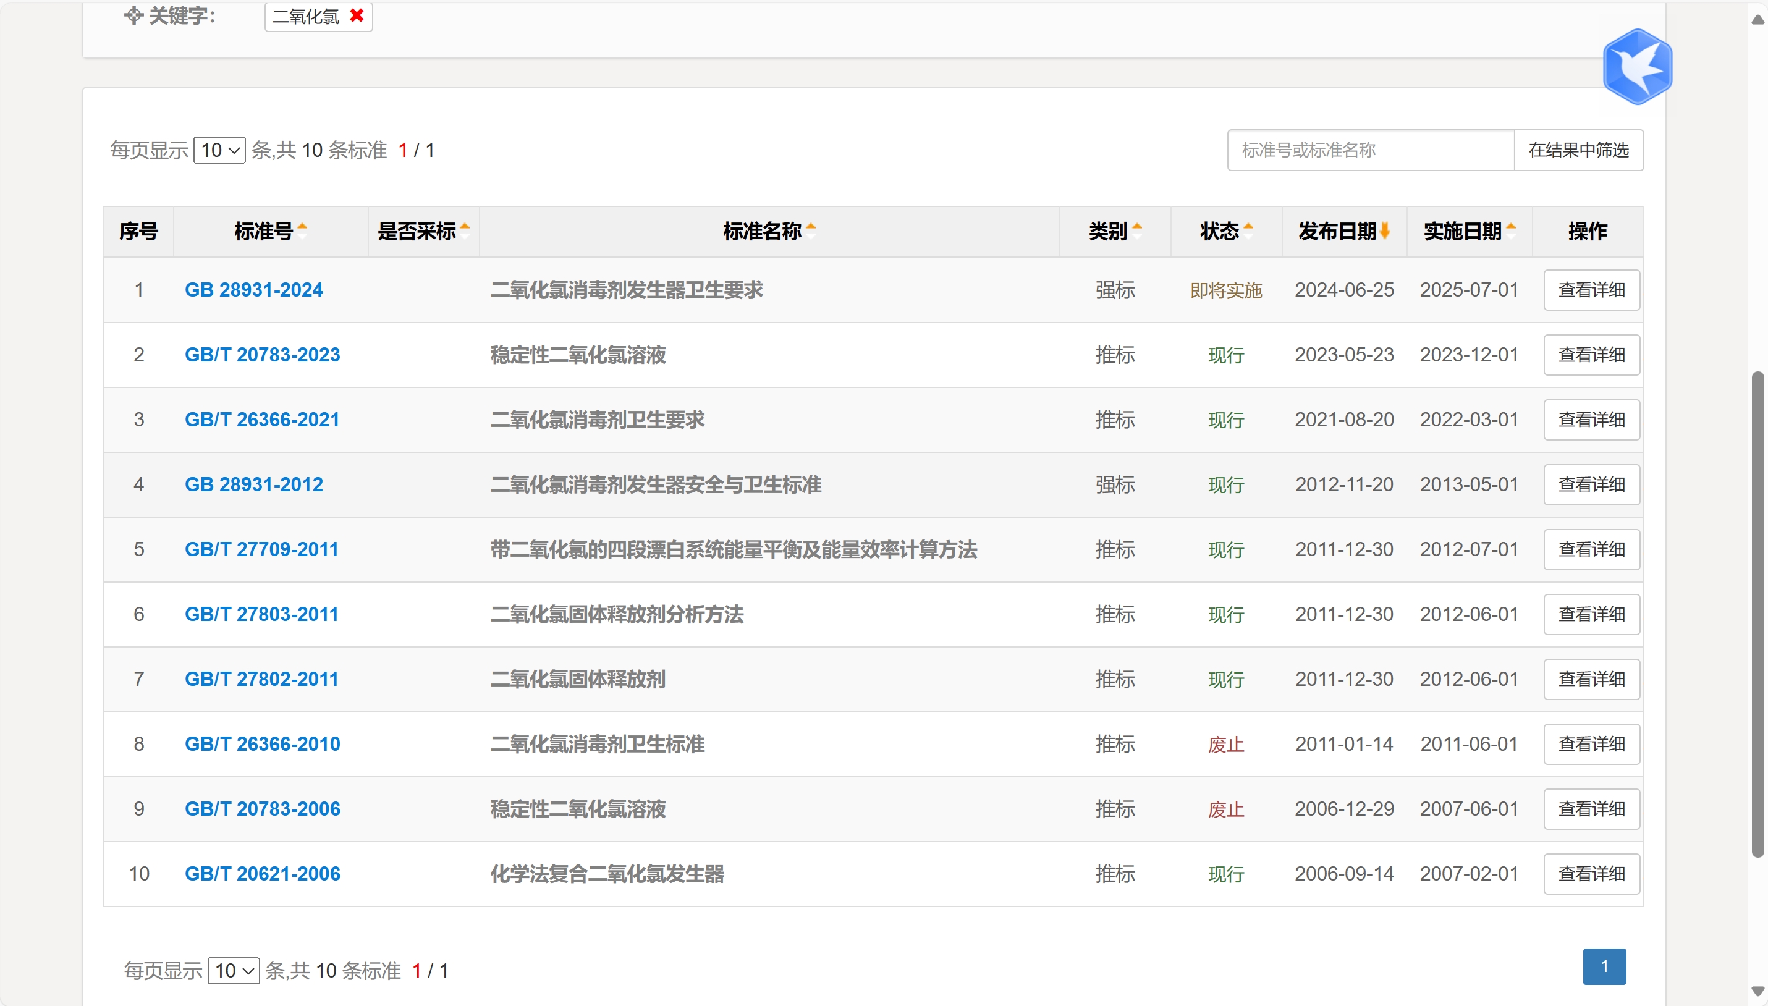
Task: View details for GB 28931-2012 row
Action: coord(1591,484)
